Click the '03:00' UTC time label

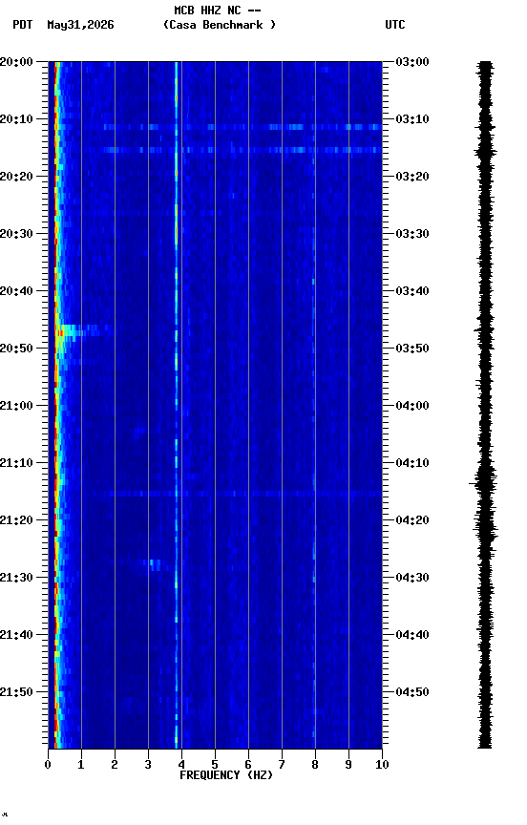412,62
